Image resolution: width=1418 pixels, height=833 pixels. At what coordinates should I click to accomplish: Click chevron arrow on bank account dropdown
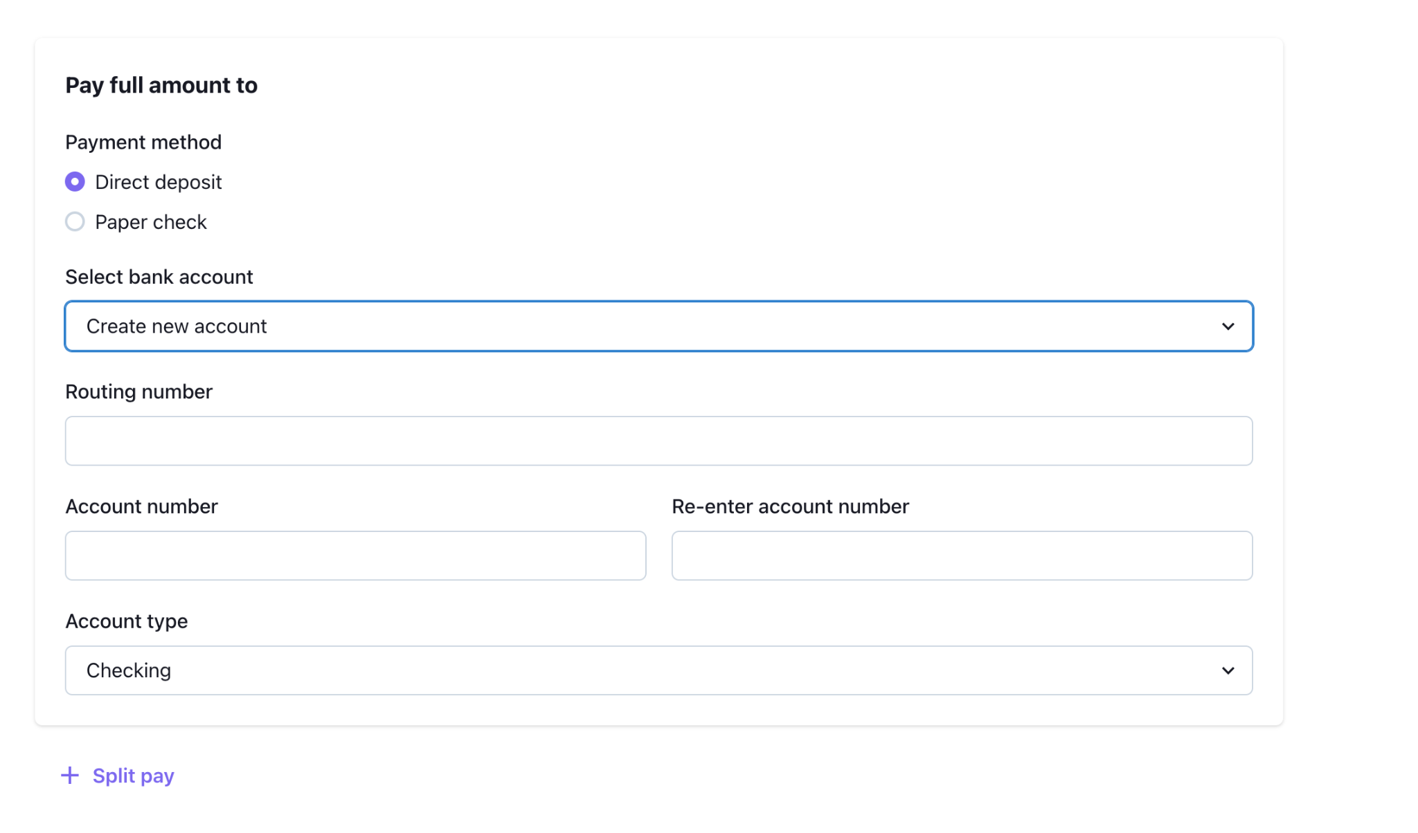point(1228,326)
